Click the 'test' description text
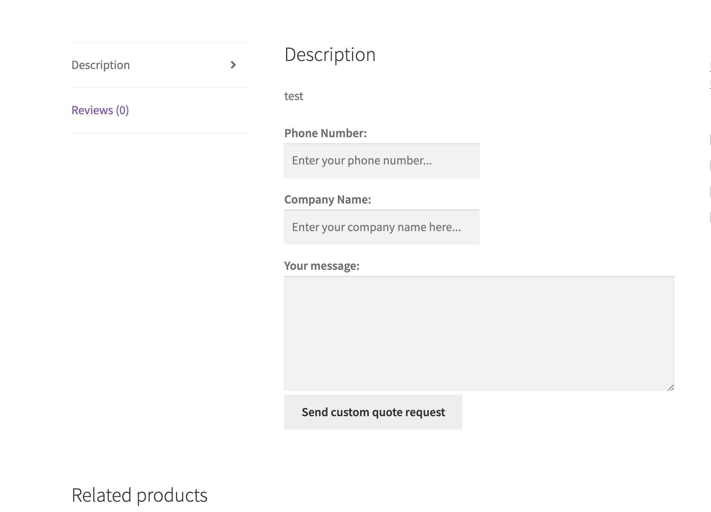Screen dimensions: 711x512 (x=294, y=96)
